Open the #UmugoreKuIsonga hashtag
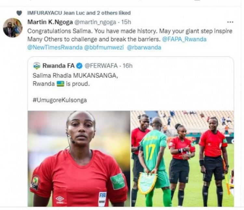This screenshot has height=210, width=244. (60, 100)
